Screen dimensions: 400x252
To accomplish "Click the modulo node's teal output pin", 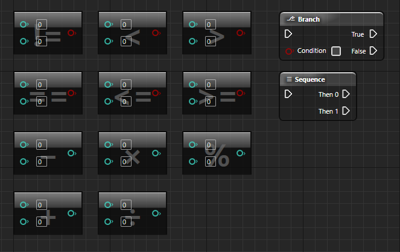I will tap(241, 153).
